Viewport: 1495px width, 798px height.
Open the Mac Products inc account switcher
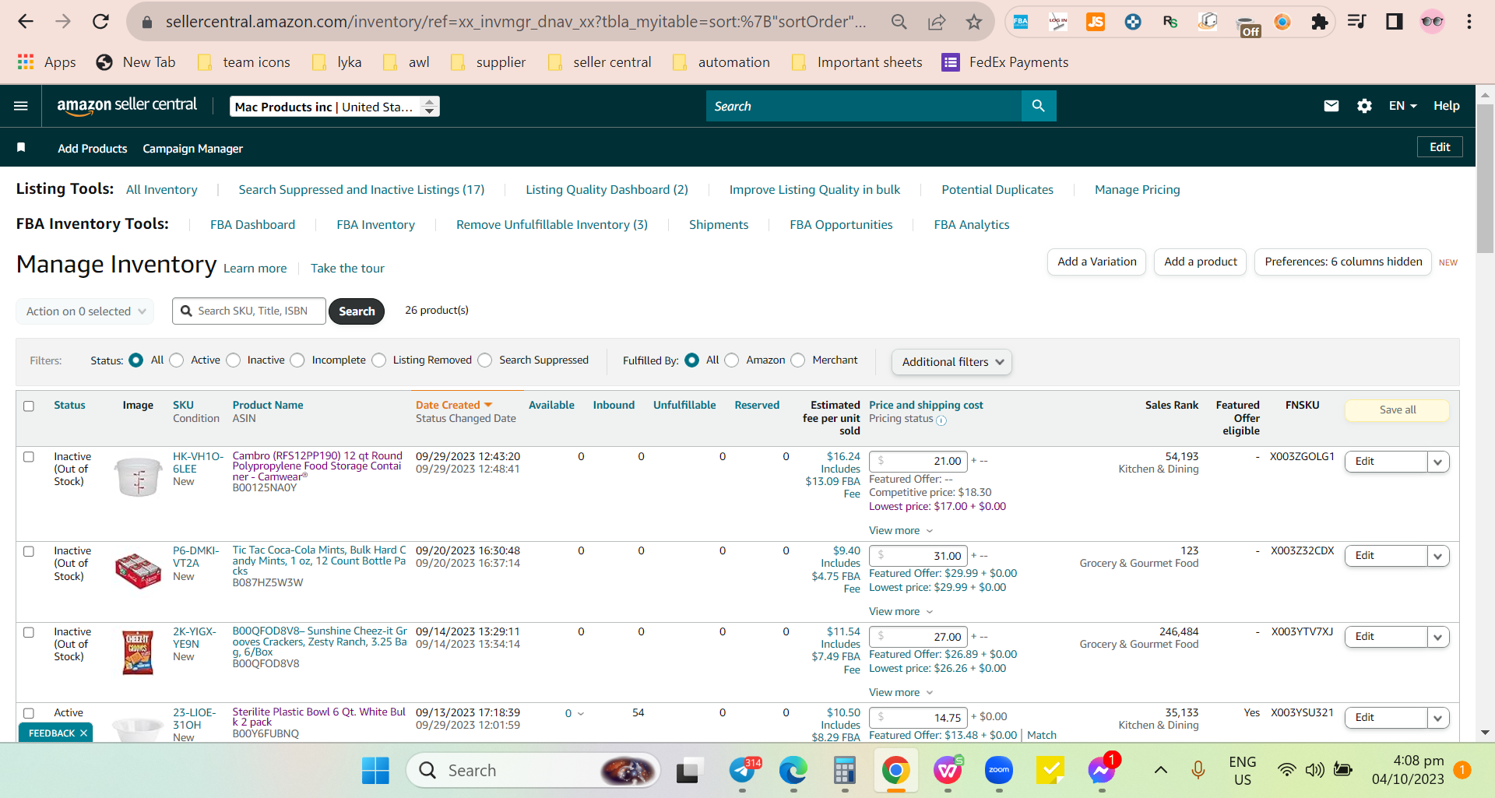click(x=335, y=107)
